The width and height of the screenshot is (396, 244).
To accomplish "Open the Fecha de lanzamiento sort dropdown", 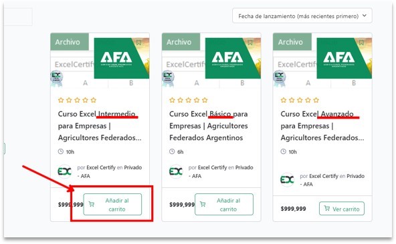I will pos(302,16).
